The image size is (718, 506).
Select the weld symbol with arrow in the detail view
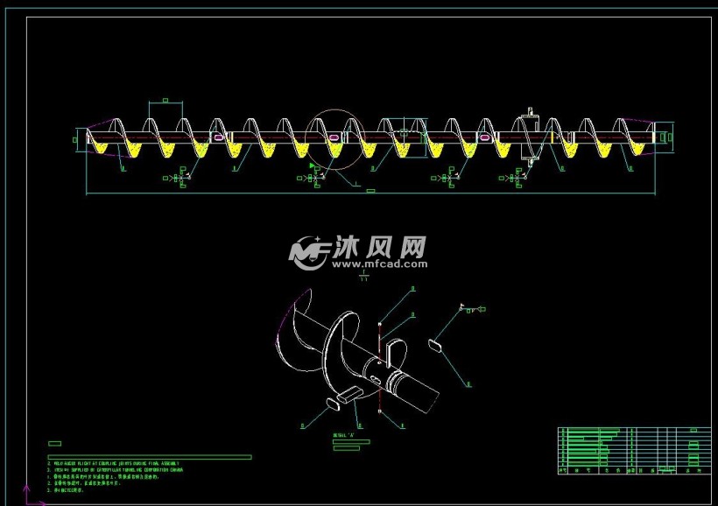pyautogui.click(x=473, y=309)
